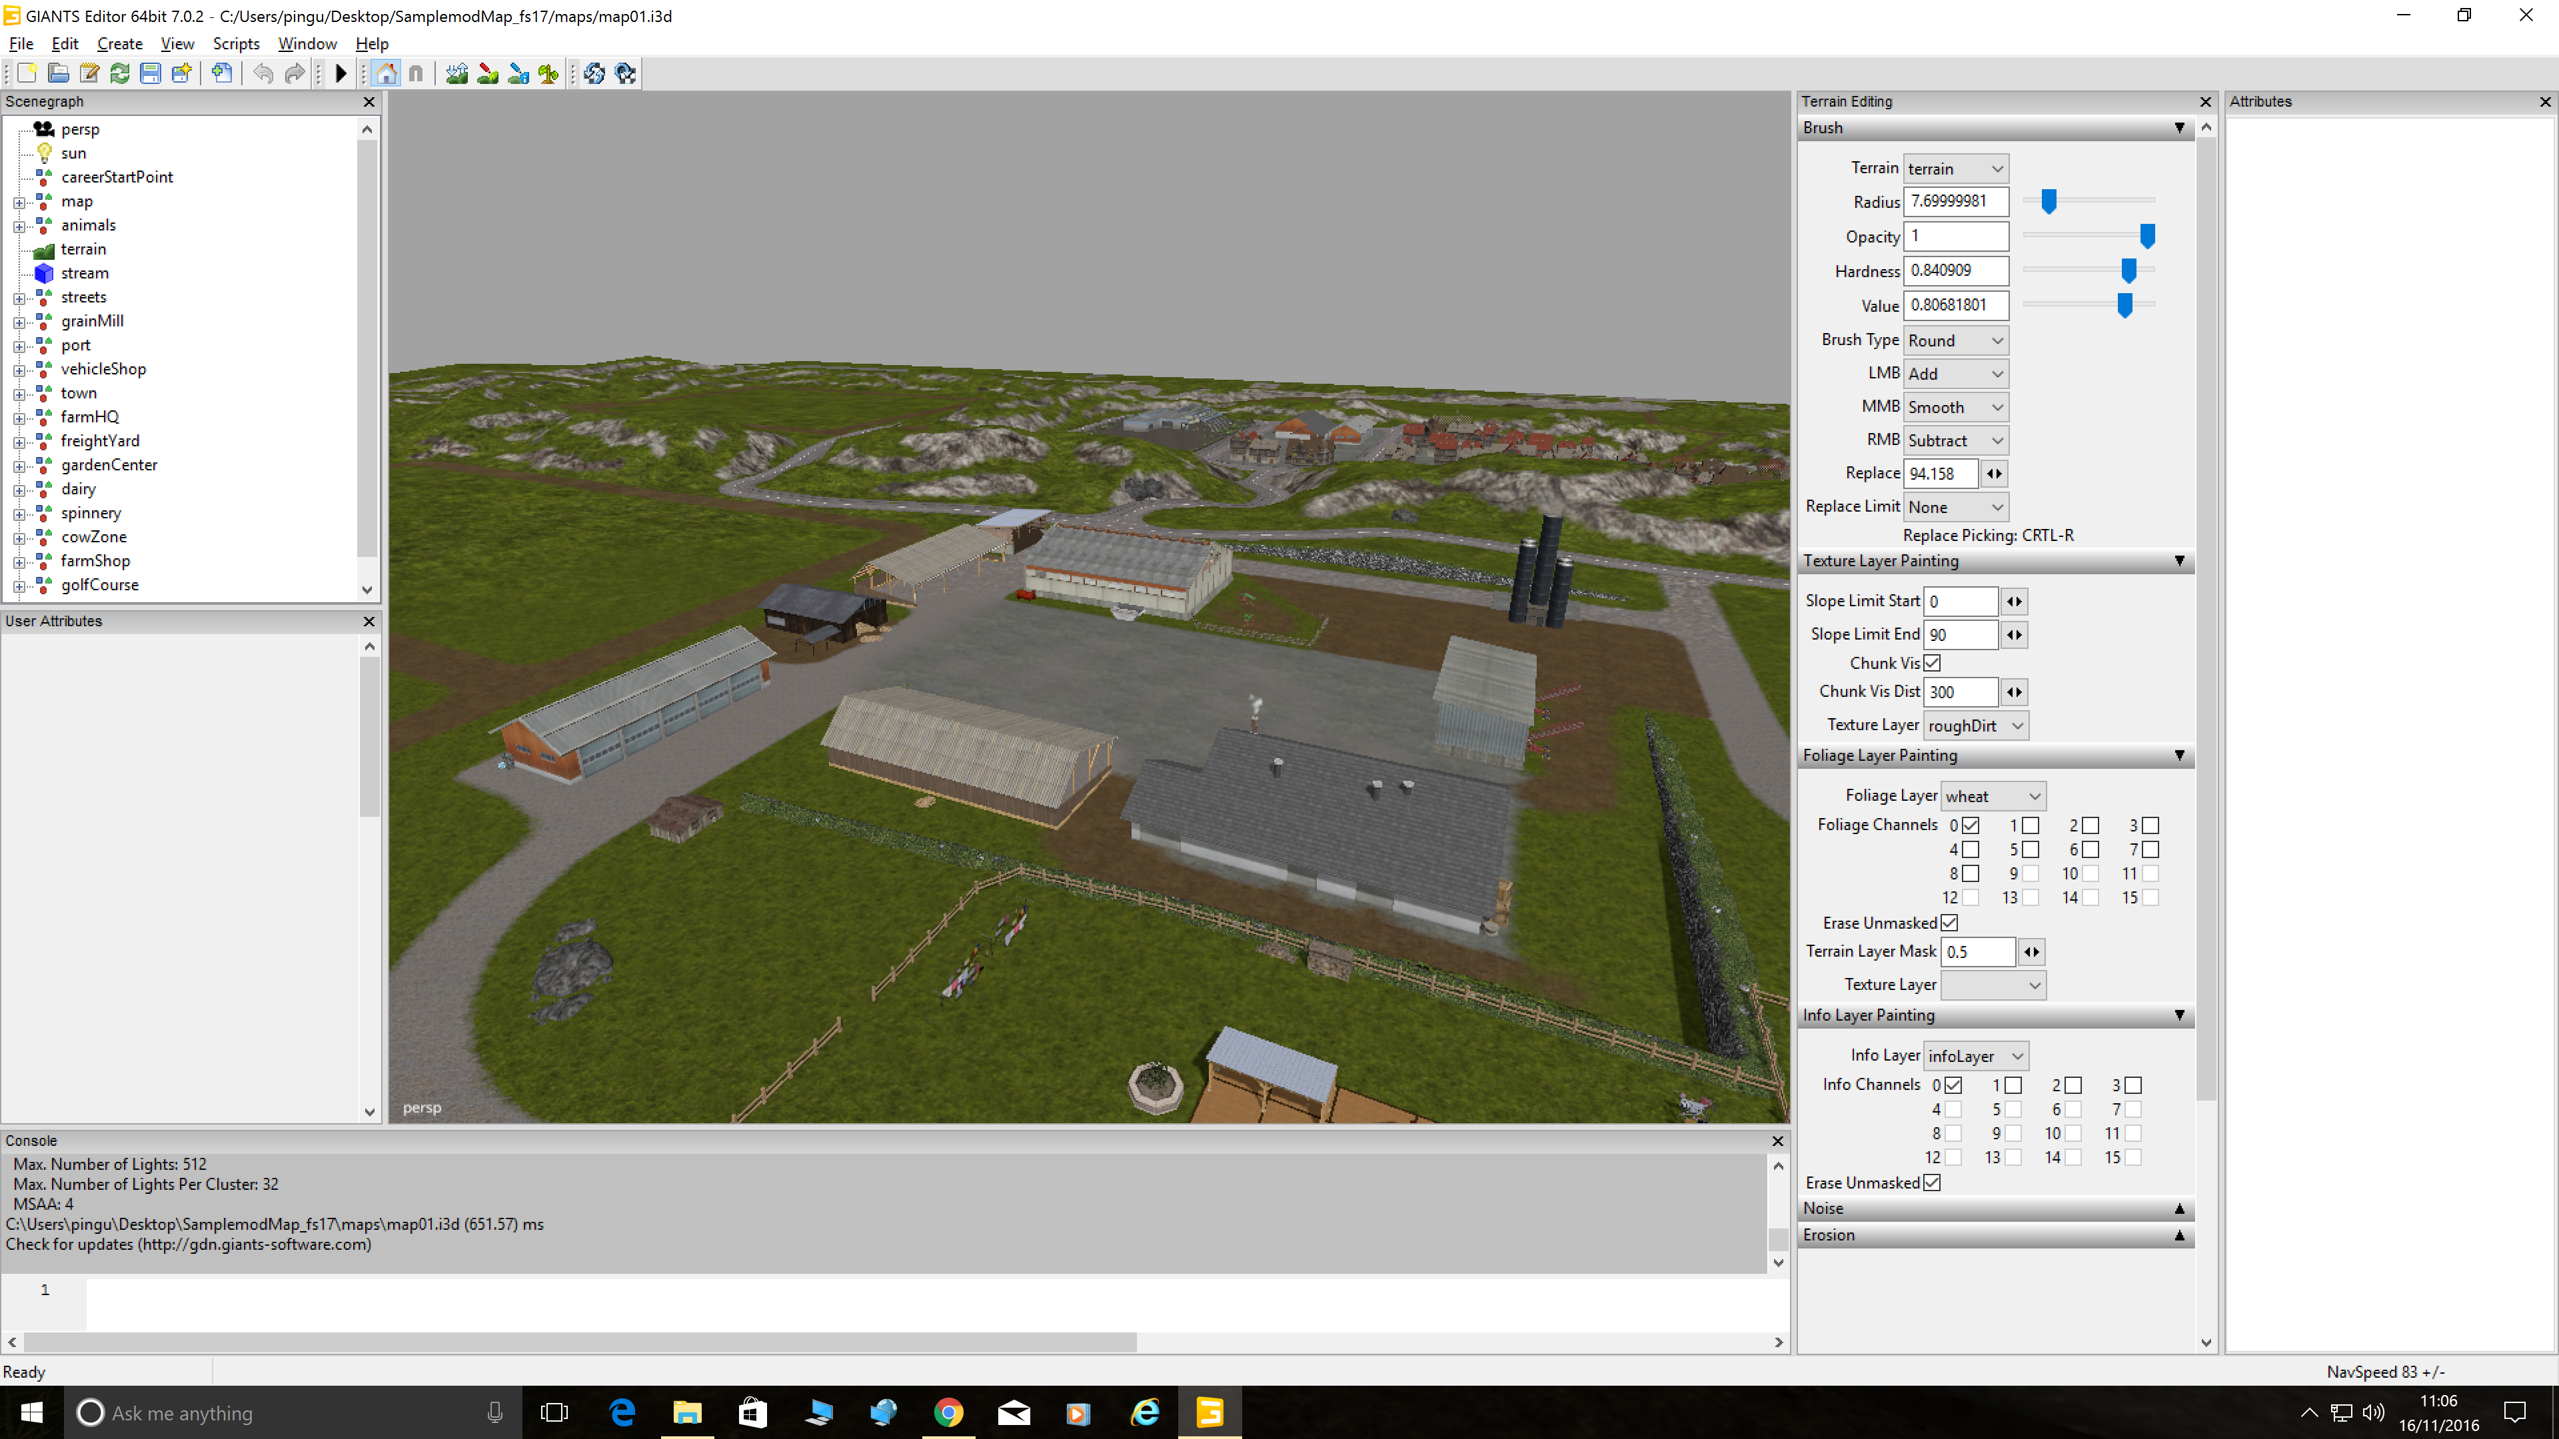Close the Console panel
This screenshot has height=1439, width=2559.
[1778, 1141]
